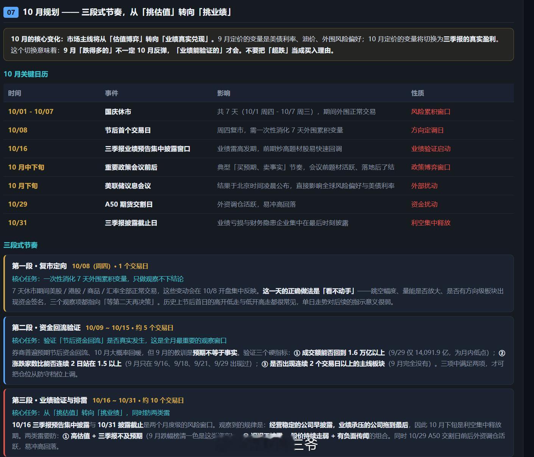This screenshot has height=457, width=534.
Task: Click the "影响" column header
Action: pos(224,93)
